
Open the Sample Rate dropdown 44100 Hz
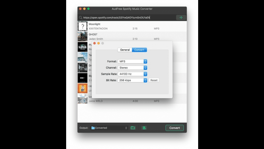[x=133, y=74]
